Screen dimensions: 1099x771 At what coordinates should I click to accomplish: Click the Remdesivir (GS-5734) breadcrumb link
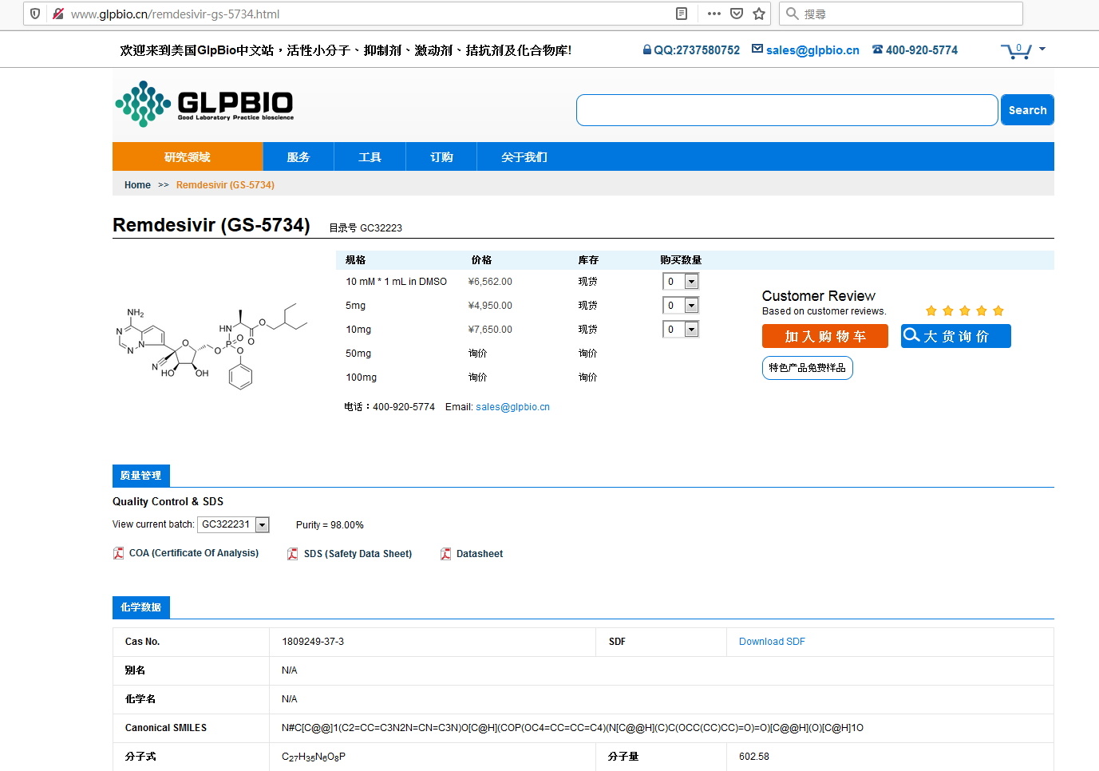[225, 185]
